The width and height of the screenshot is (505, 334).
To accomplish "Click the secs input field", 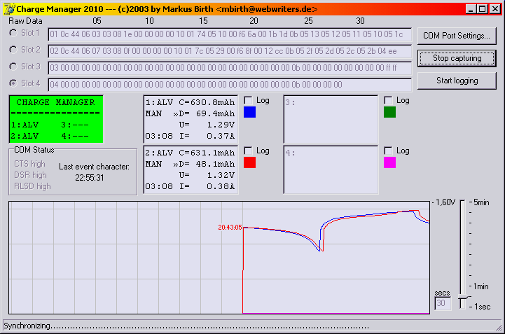I will tap(443, 304).
